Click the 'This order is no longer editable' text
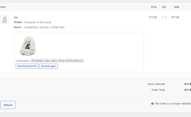Image resolution: width=191 pixels, height=117 pixels. coord(173,104)
